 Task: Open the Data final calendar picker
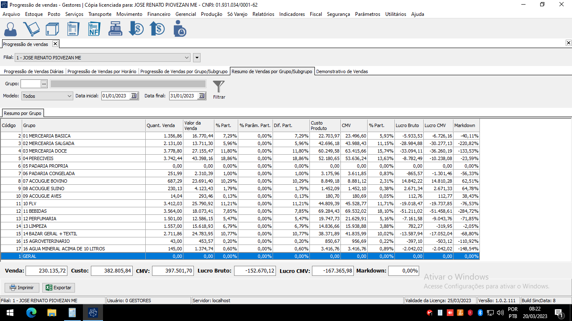201,96
